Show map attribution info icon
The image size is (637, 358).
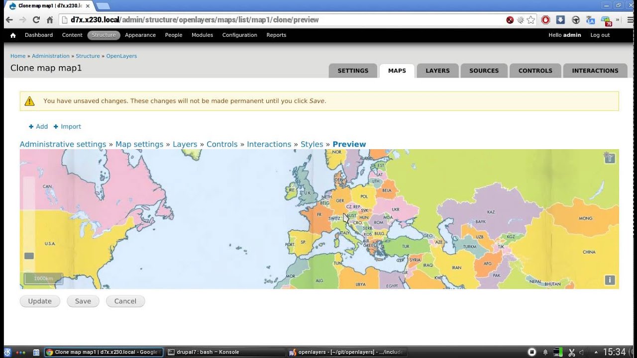point(610,280)
